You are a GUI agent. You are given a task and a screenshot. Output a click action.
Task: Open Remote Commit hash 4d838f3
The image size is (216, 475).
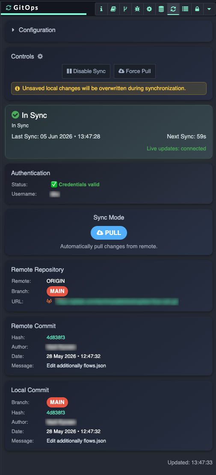(56, 337)
